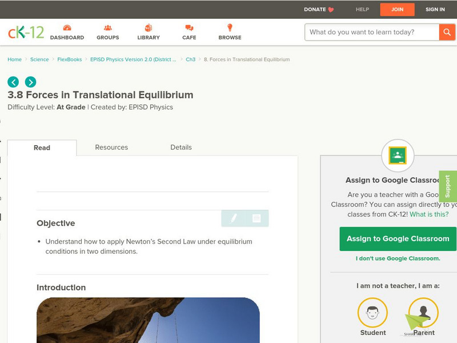Open the Dashboard icon in navigation

[67, 28]
